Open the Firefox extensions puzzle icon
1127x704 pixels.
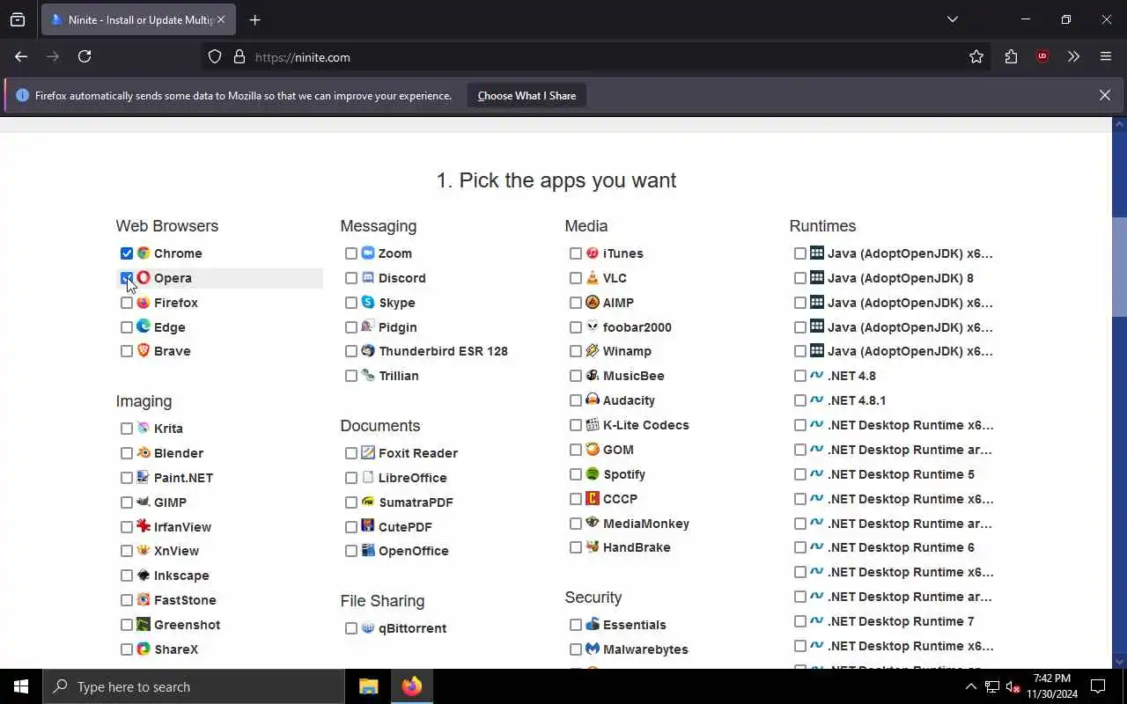point(1011,56)
